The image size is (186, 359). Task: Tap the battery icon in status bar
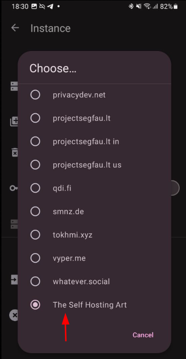pos(175,7)
